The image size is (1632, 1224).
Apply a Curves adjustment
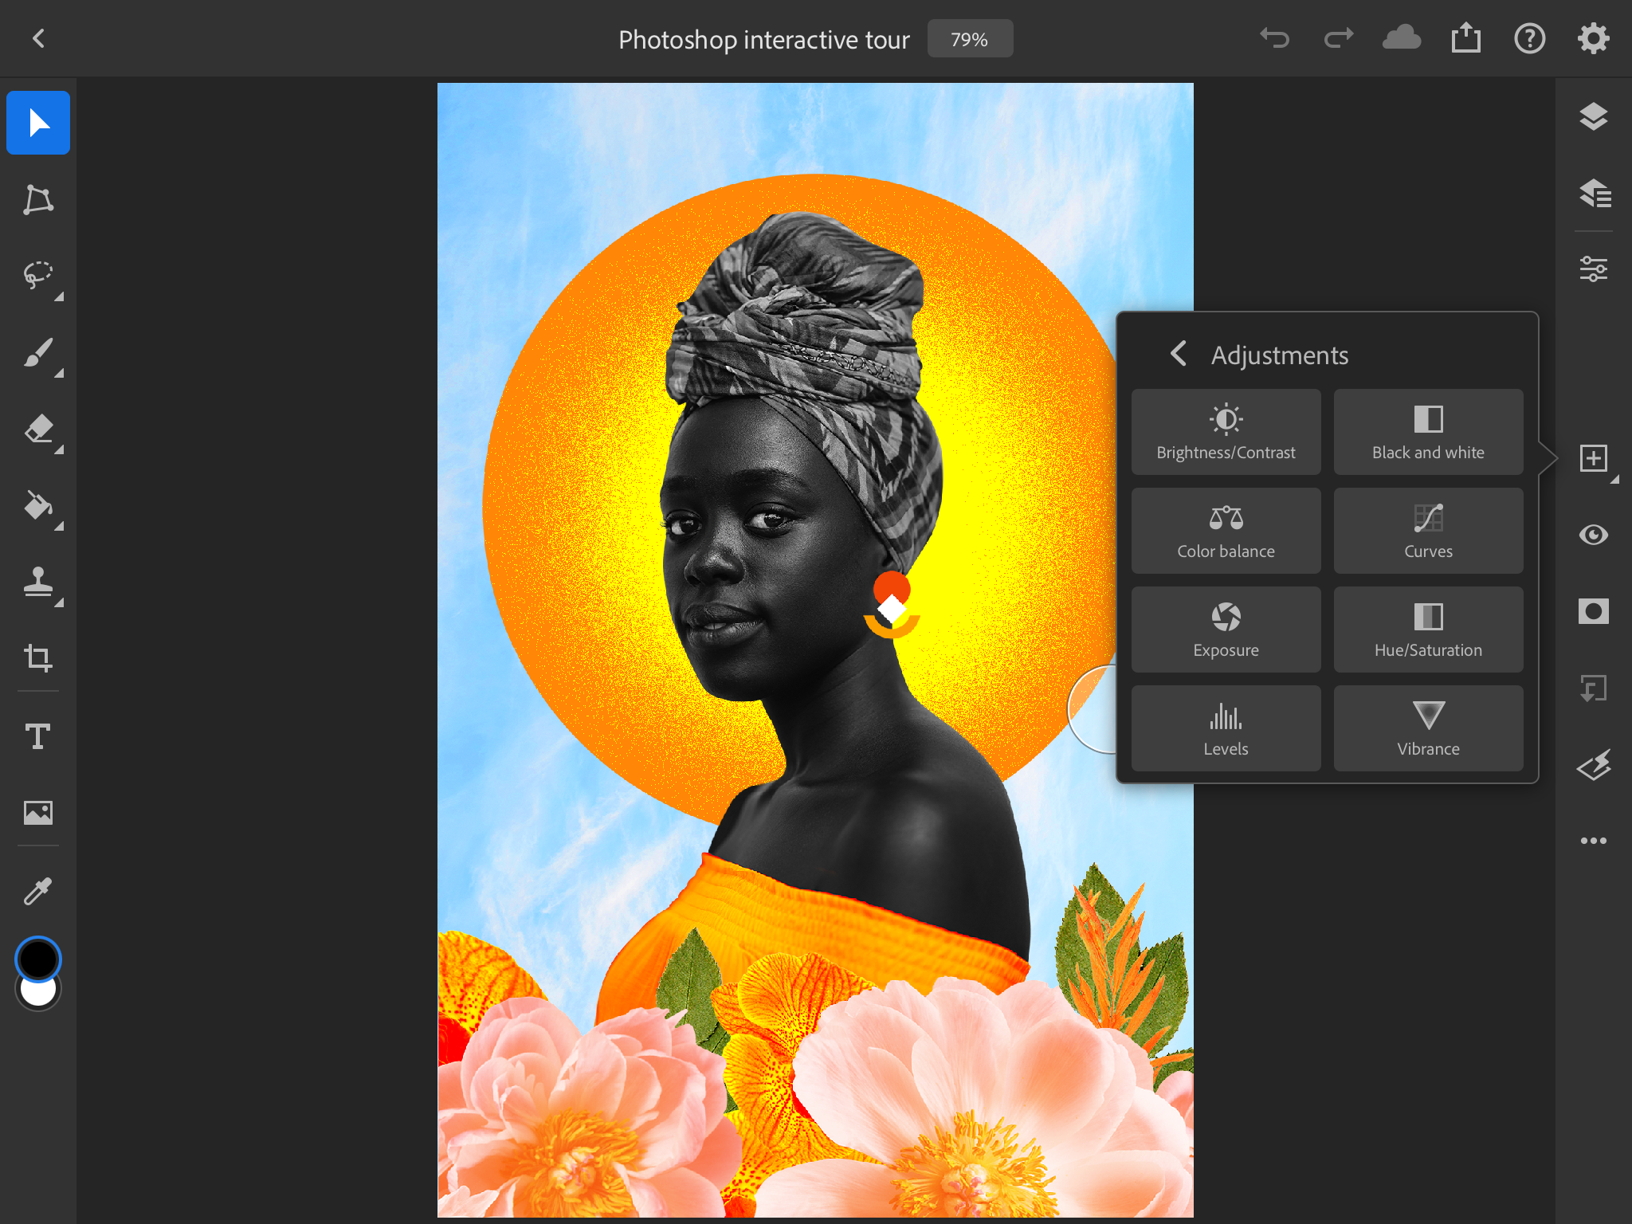[x=1428, y=531]
